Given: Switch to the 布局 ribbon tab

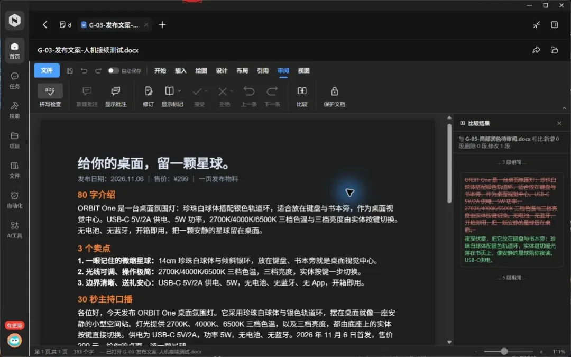Looking at the screenshot, I should [x=242, y=71].
